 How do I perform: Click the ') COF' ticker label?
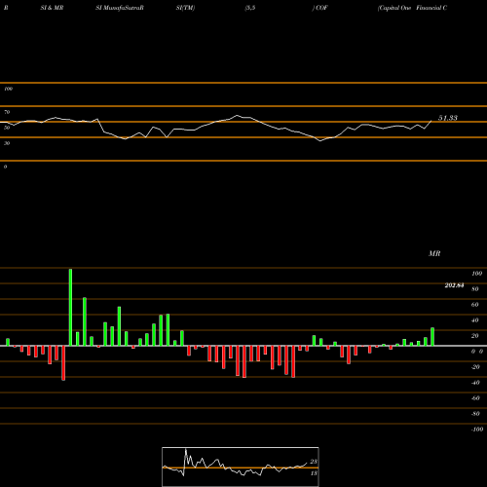pos(319,8)
